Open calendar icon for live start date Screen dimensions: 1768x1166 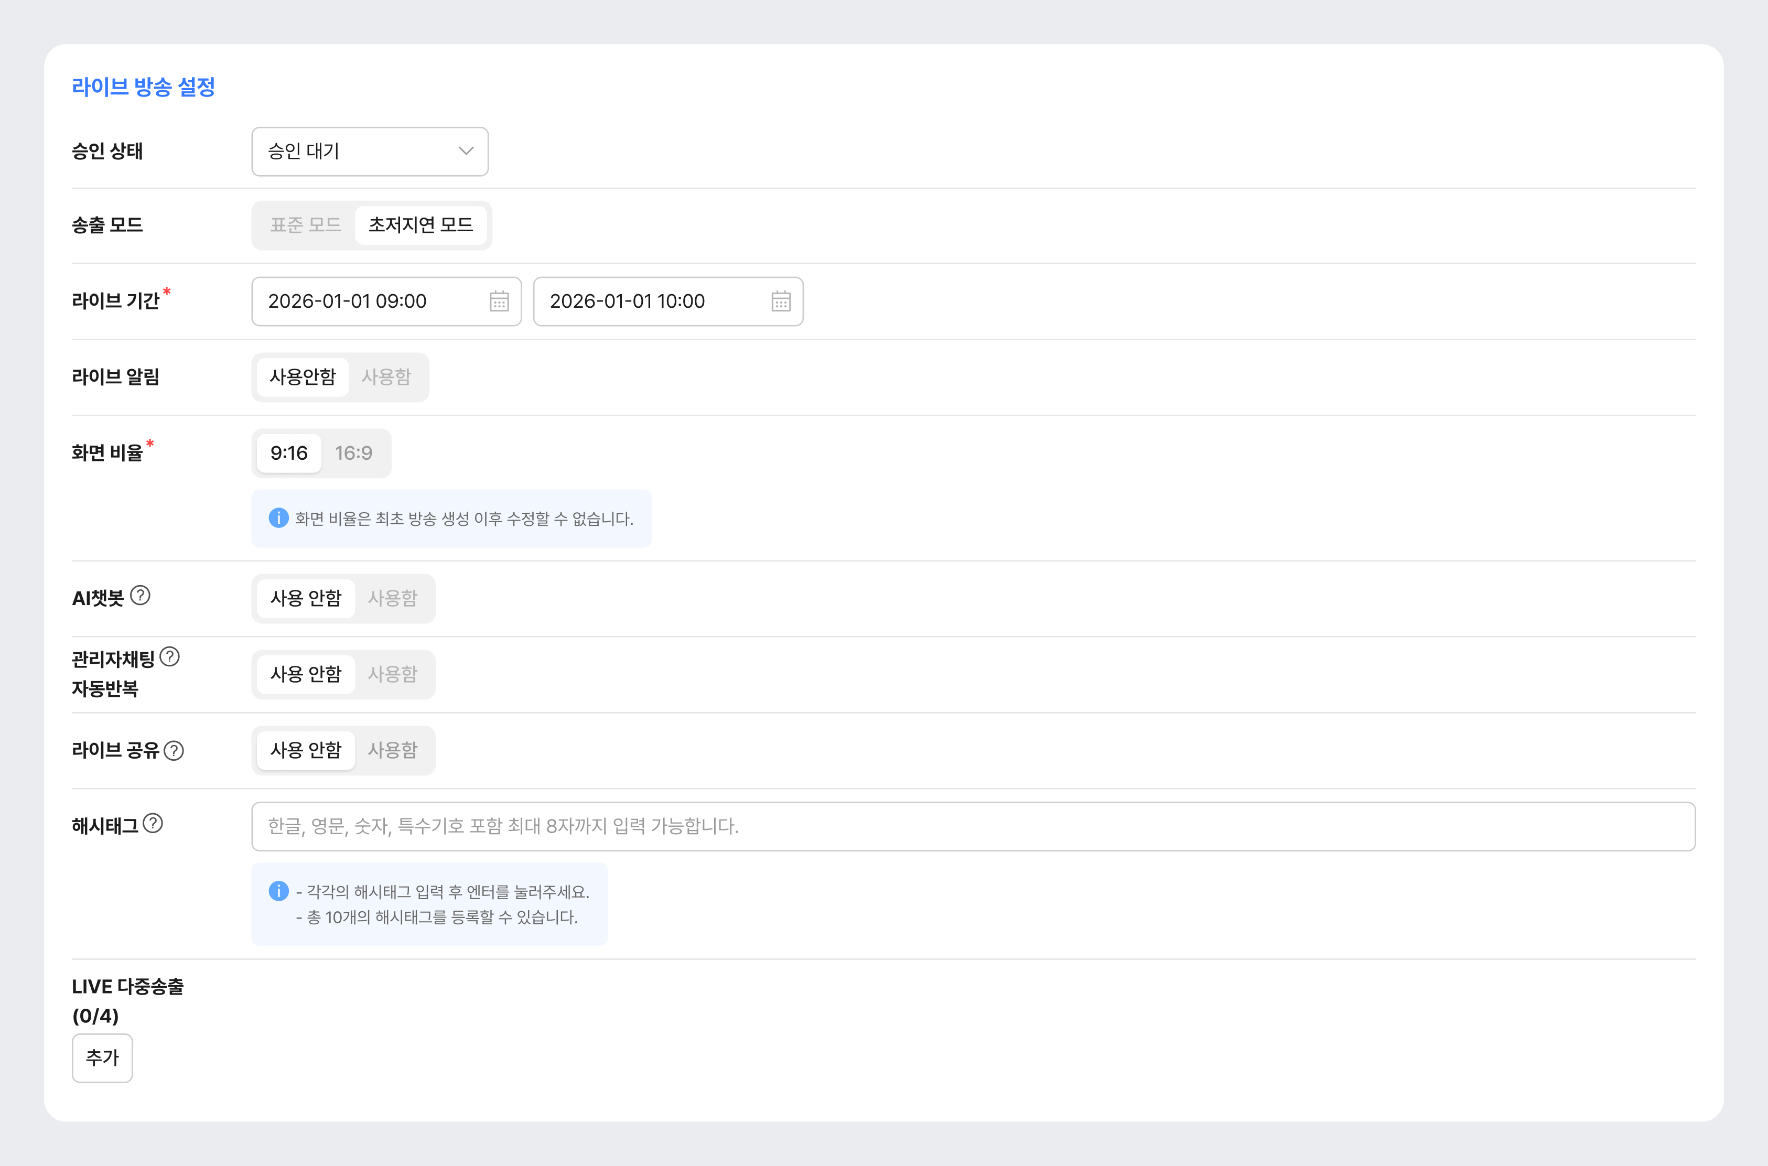(499, 301)
